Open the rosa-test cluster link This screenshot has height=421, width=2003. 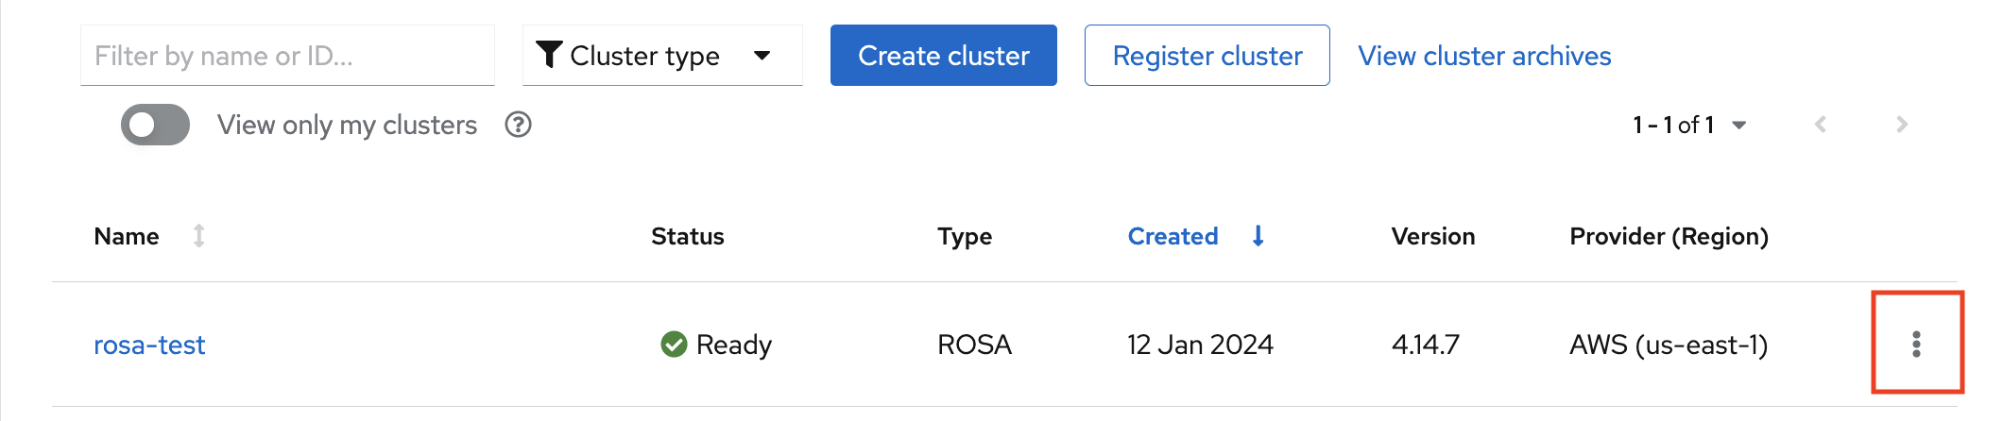coord(149,345)
